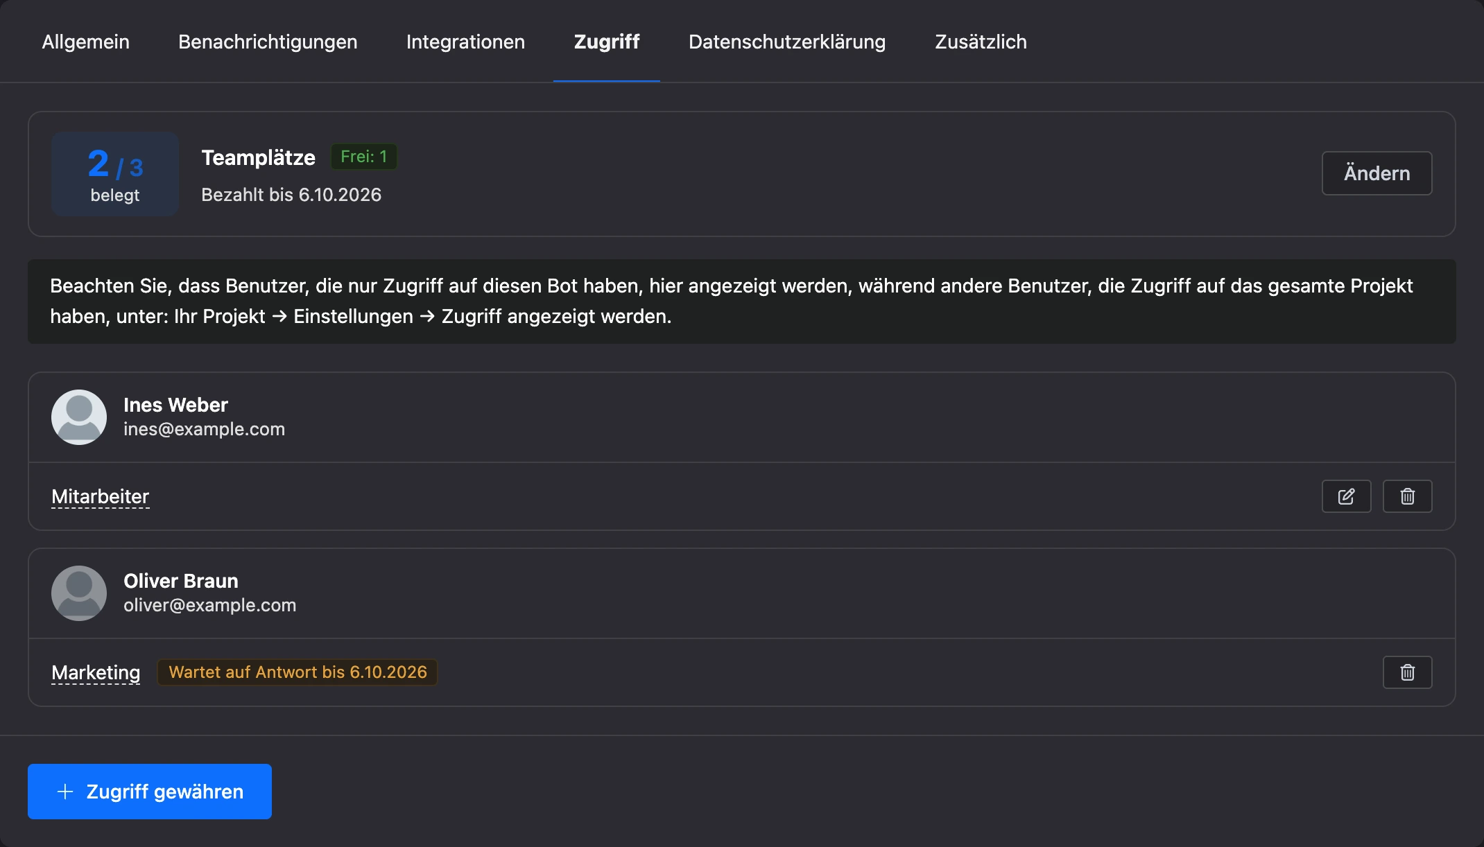Click 'Bezahlt bis 6.10.2026' text
Screen dimensions: 1484x847
(291, 195)
